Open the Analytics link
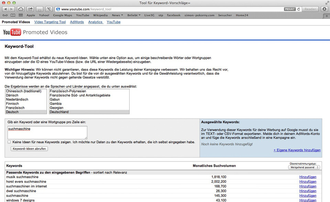This screenshot has width=330, height=202. click(x=95, y=22)
